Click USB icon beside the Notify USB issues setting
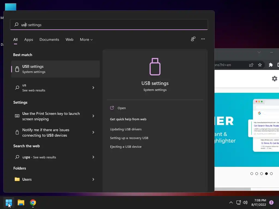The image size is (279, 209). coord(17,132)
